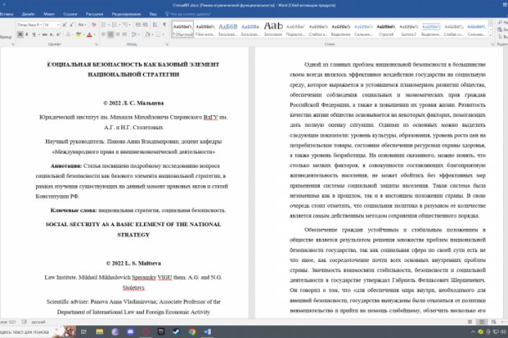Toggle subscript formatting

(52, 35)
